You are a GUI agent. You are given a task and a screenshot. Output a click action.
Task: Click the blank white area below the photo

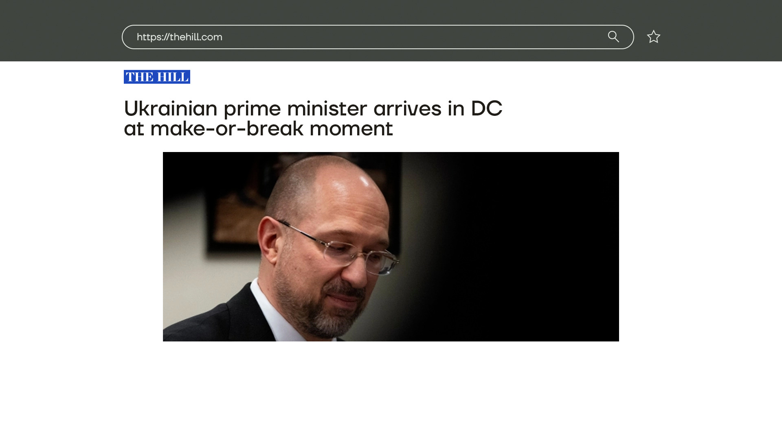click(x=391, y=390)
